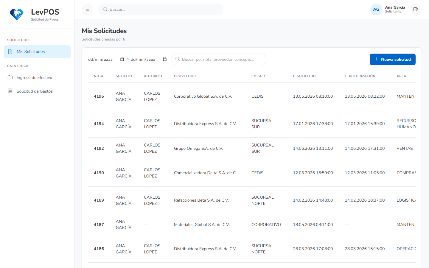
Task: Click solicitud date 14.06.2026 13:11:00
Action: tap(313, 148)
